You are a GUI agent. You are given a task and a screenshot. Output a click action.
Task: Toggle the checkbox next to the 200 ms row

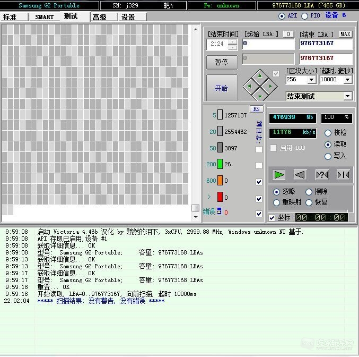[259, 165]
